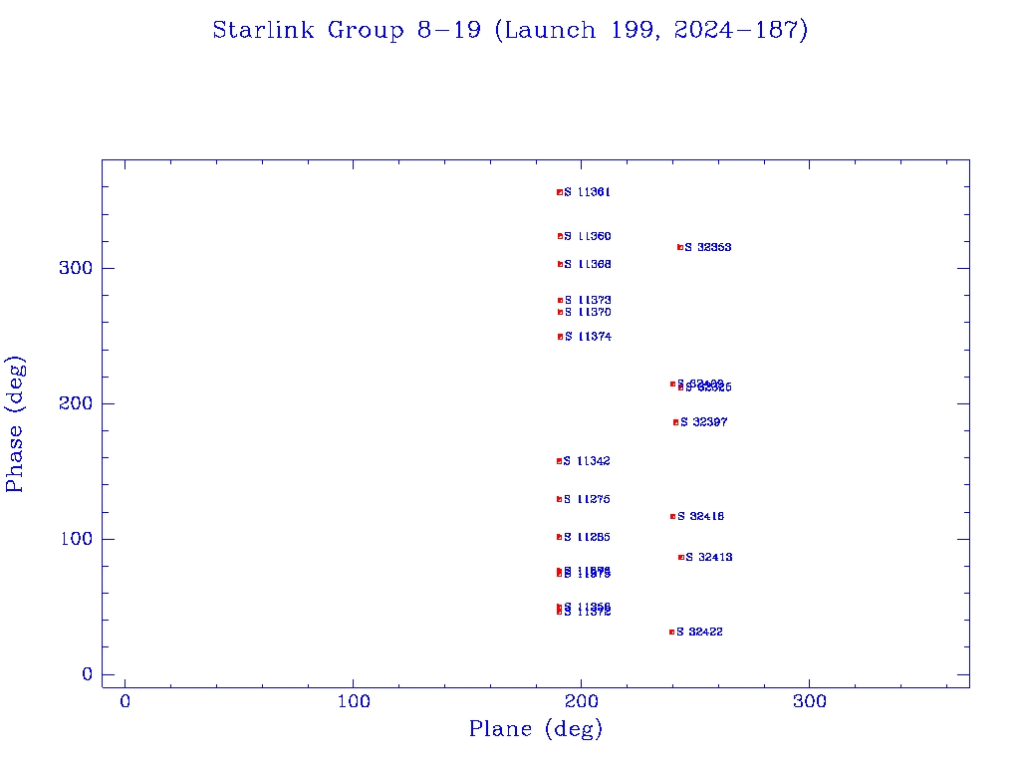Select the red marker beside S 11374
This screenshot has width=1020, height=765.
pos(560,337)
